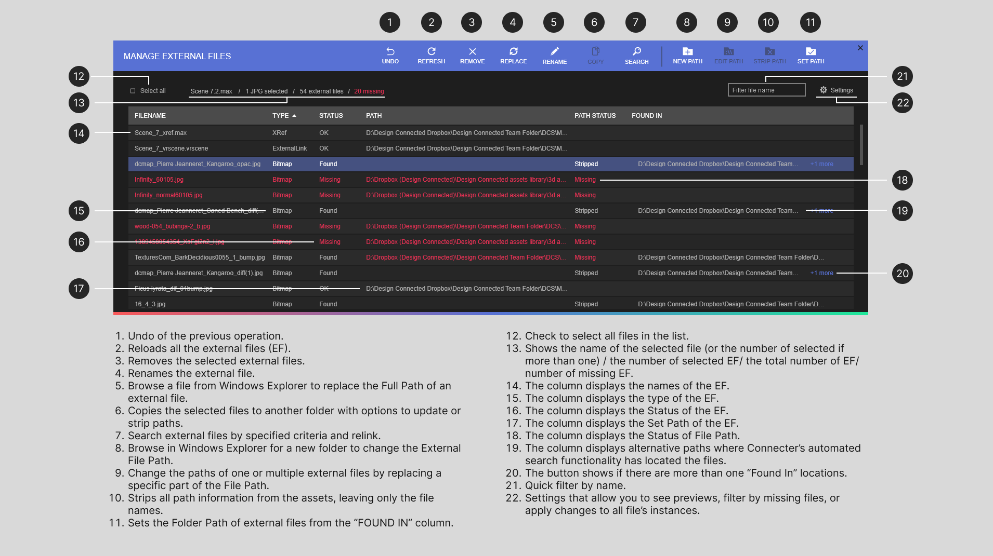Select the Replace icon

[513, 52]
